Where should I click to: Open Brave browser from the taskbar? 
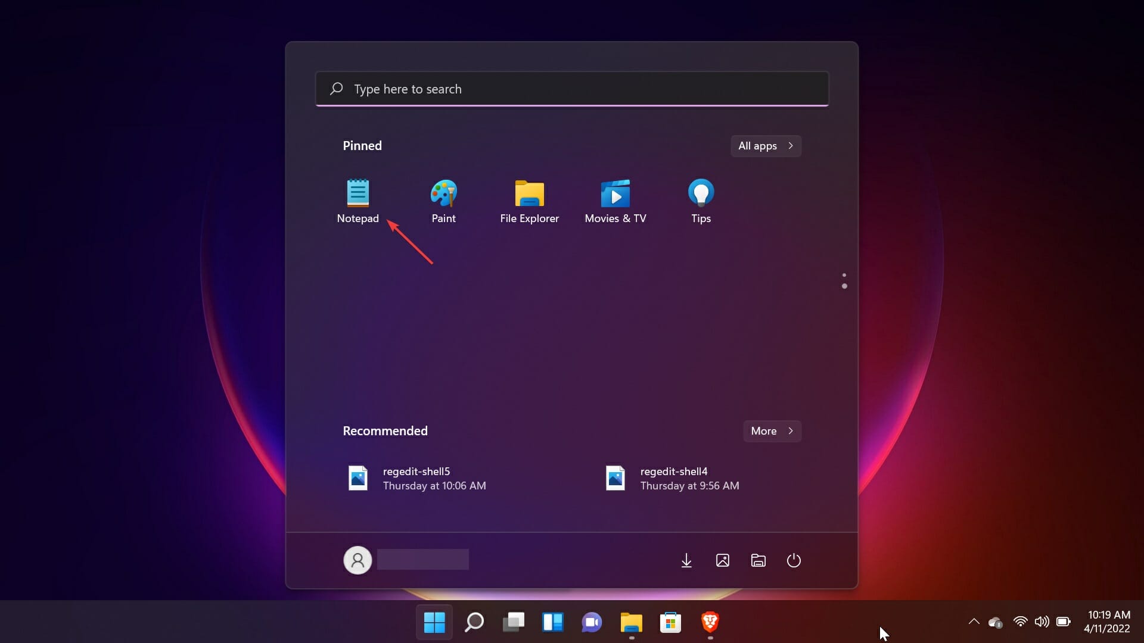(x=710, y=622)
